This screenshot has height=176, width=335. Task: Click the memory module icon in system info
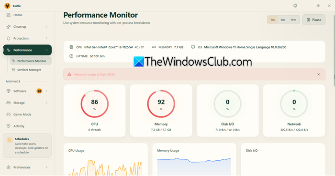click(x=154, y=47)
